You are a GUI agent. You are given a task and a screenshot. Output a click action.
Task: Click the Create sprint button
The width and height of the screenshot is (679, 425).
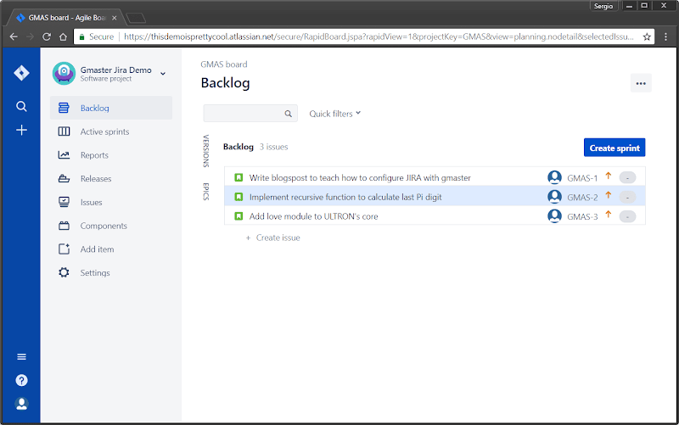click(x=614, y=148)
